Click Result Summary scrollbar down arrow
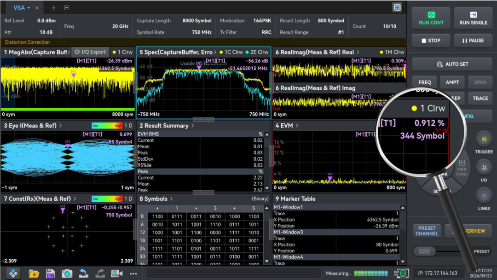The height and width of the screenshot is (280, 497). (x=267, y=188)
